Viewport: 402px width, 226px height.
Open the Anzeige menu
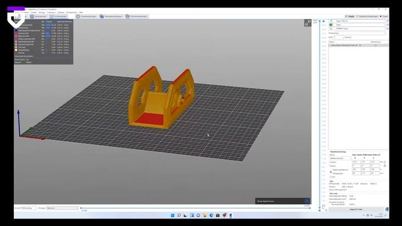(x=42, y=13)
